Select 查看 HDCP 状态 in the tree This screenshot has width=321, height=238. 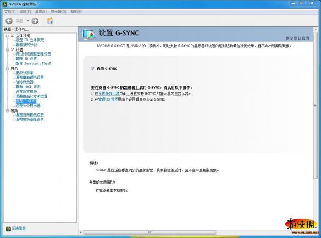point(28,87)
